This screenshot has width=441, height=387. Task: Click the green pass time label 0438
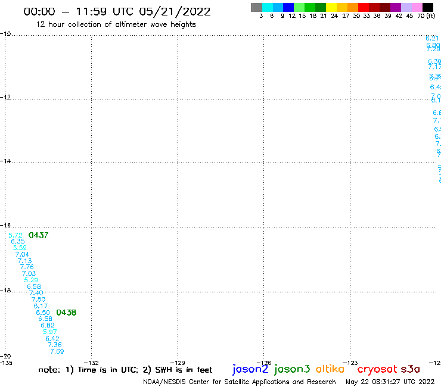66,313
